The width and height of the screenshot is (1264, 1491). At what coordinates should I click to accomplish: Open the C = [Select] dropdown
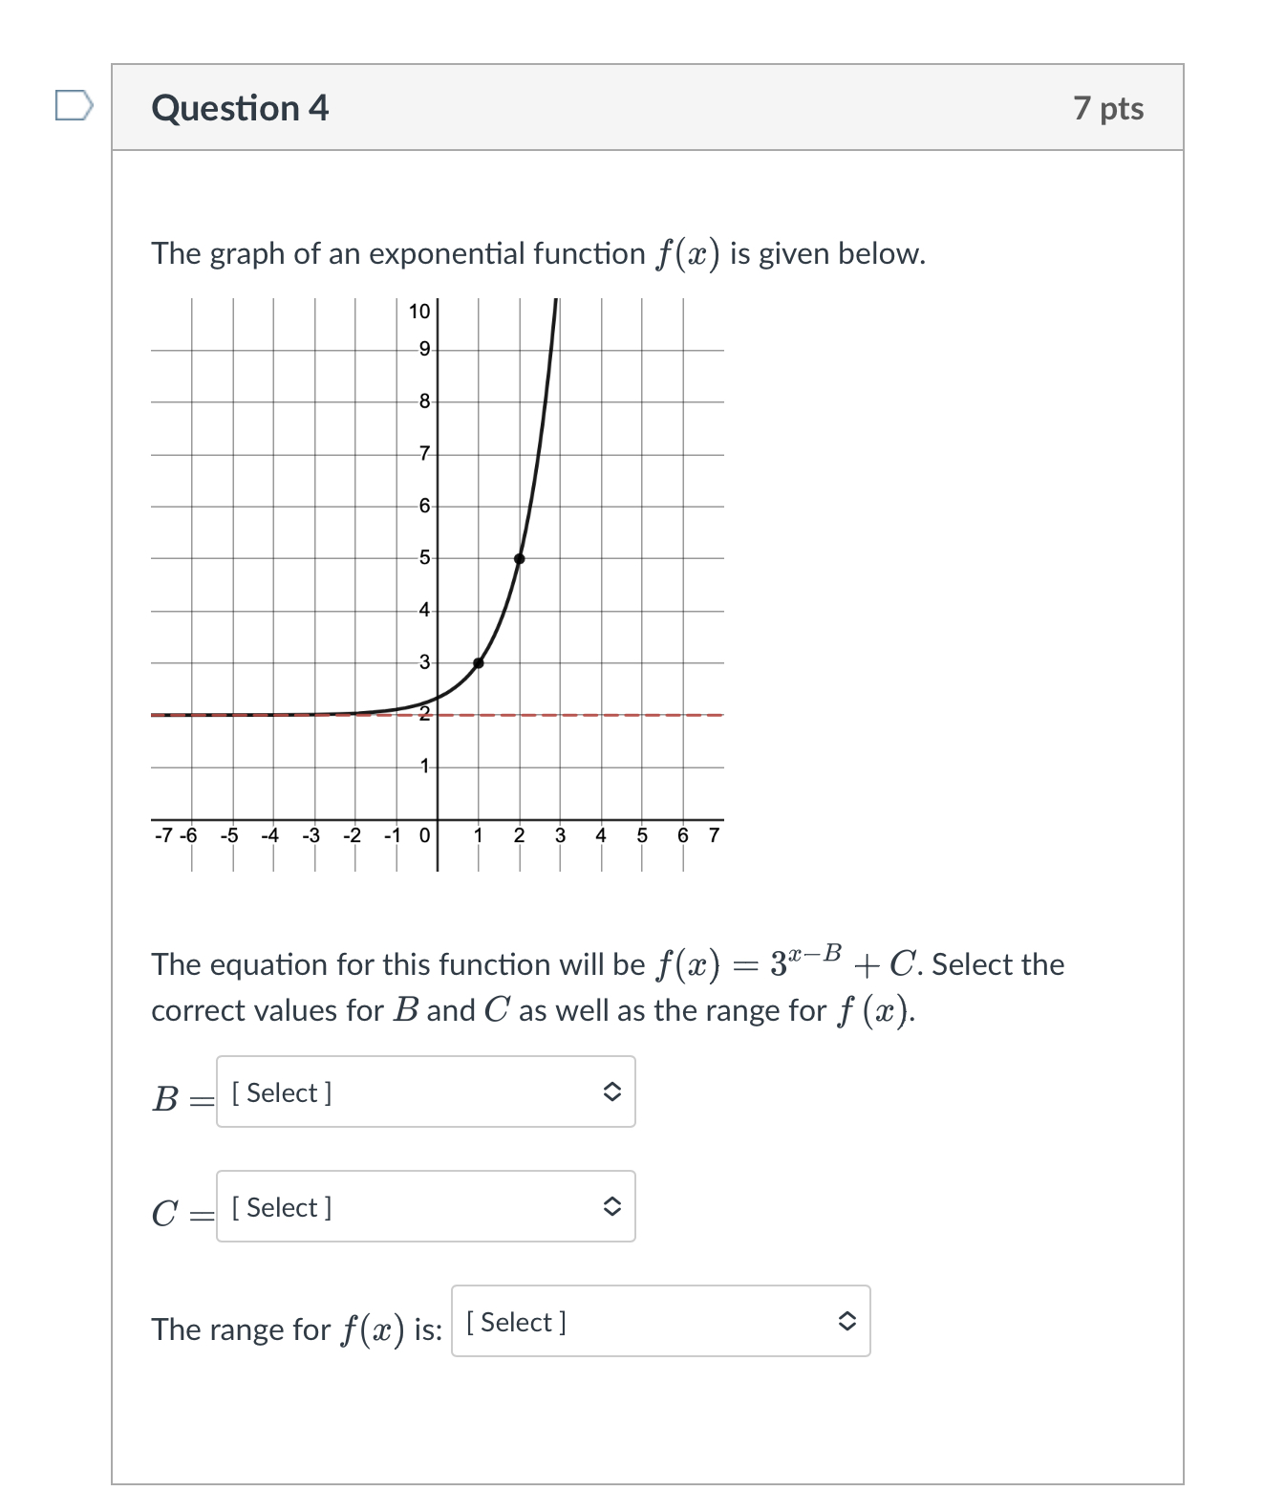(426, 1207)
